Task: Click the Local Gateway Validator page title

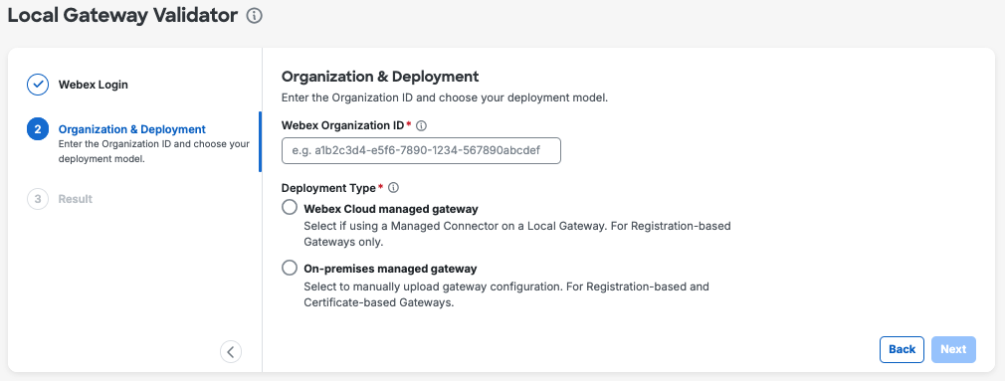Action: coord(122,16)
